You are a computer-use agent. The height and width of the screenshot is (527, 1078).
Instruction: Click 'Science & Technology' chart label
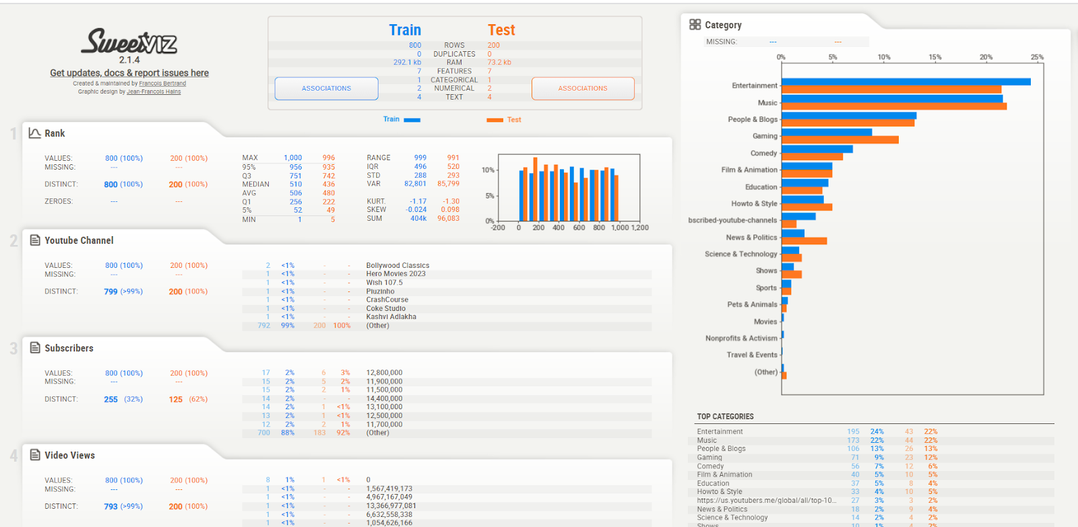click(x=740, y=254)
